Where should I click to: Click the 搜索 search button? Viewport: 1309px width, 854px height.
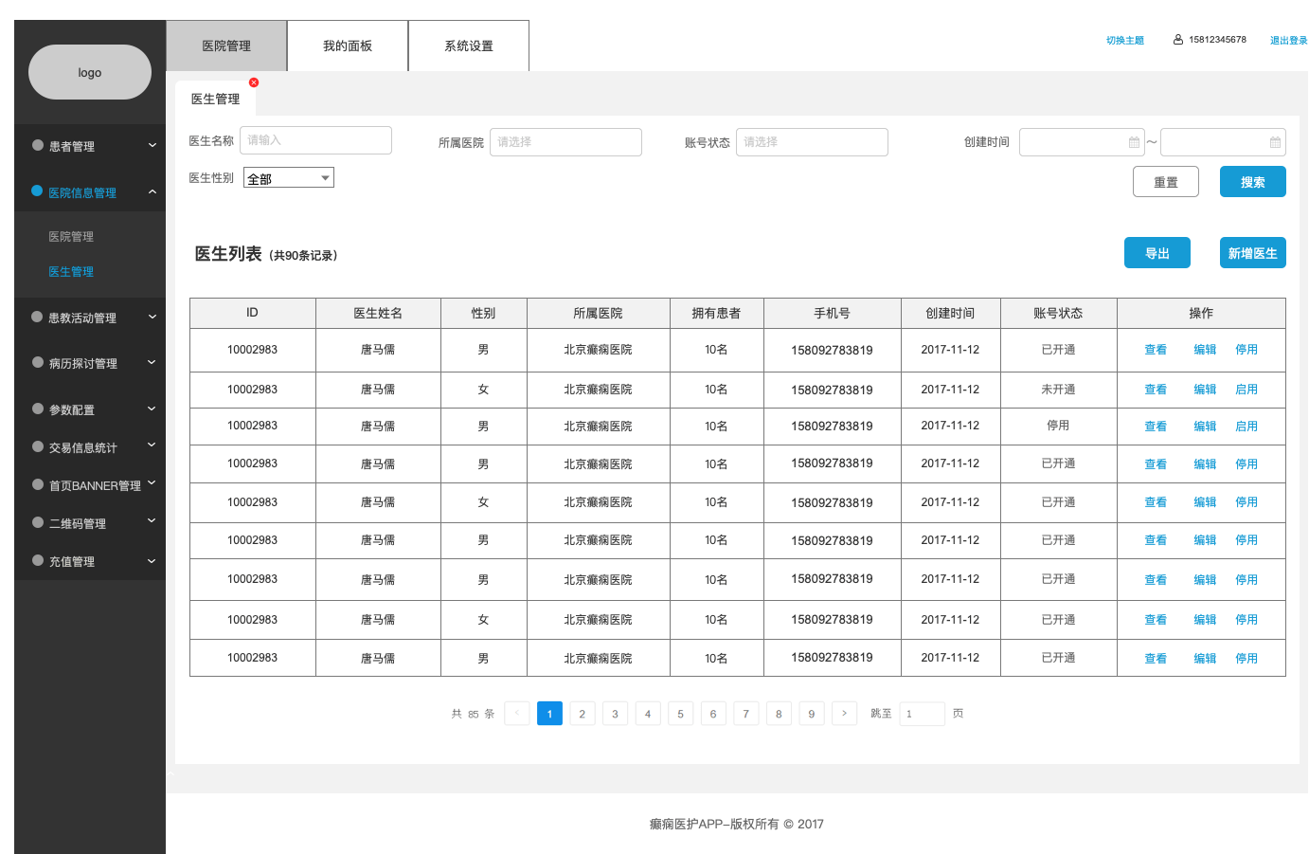pyautogui.click(x=1253, y=182)
